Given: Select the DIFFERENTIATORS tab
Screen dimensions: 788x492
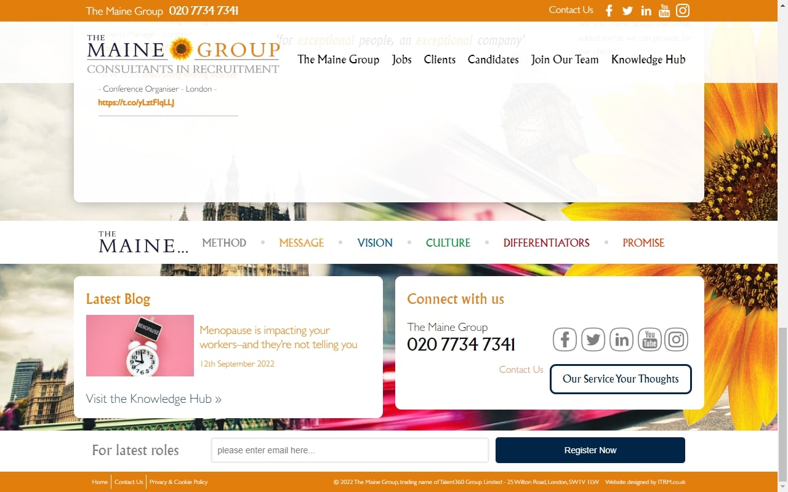Looking at the screenshot, I should coord(547,243).
